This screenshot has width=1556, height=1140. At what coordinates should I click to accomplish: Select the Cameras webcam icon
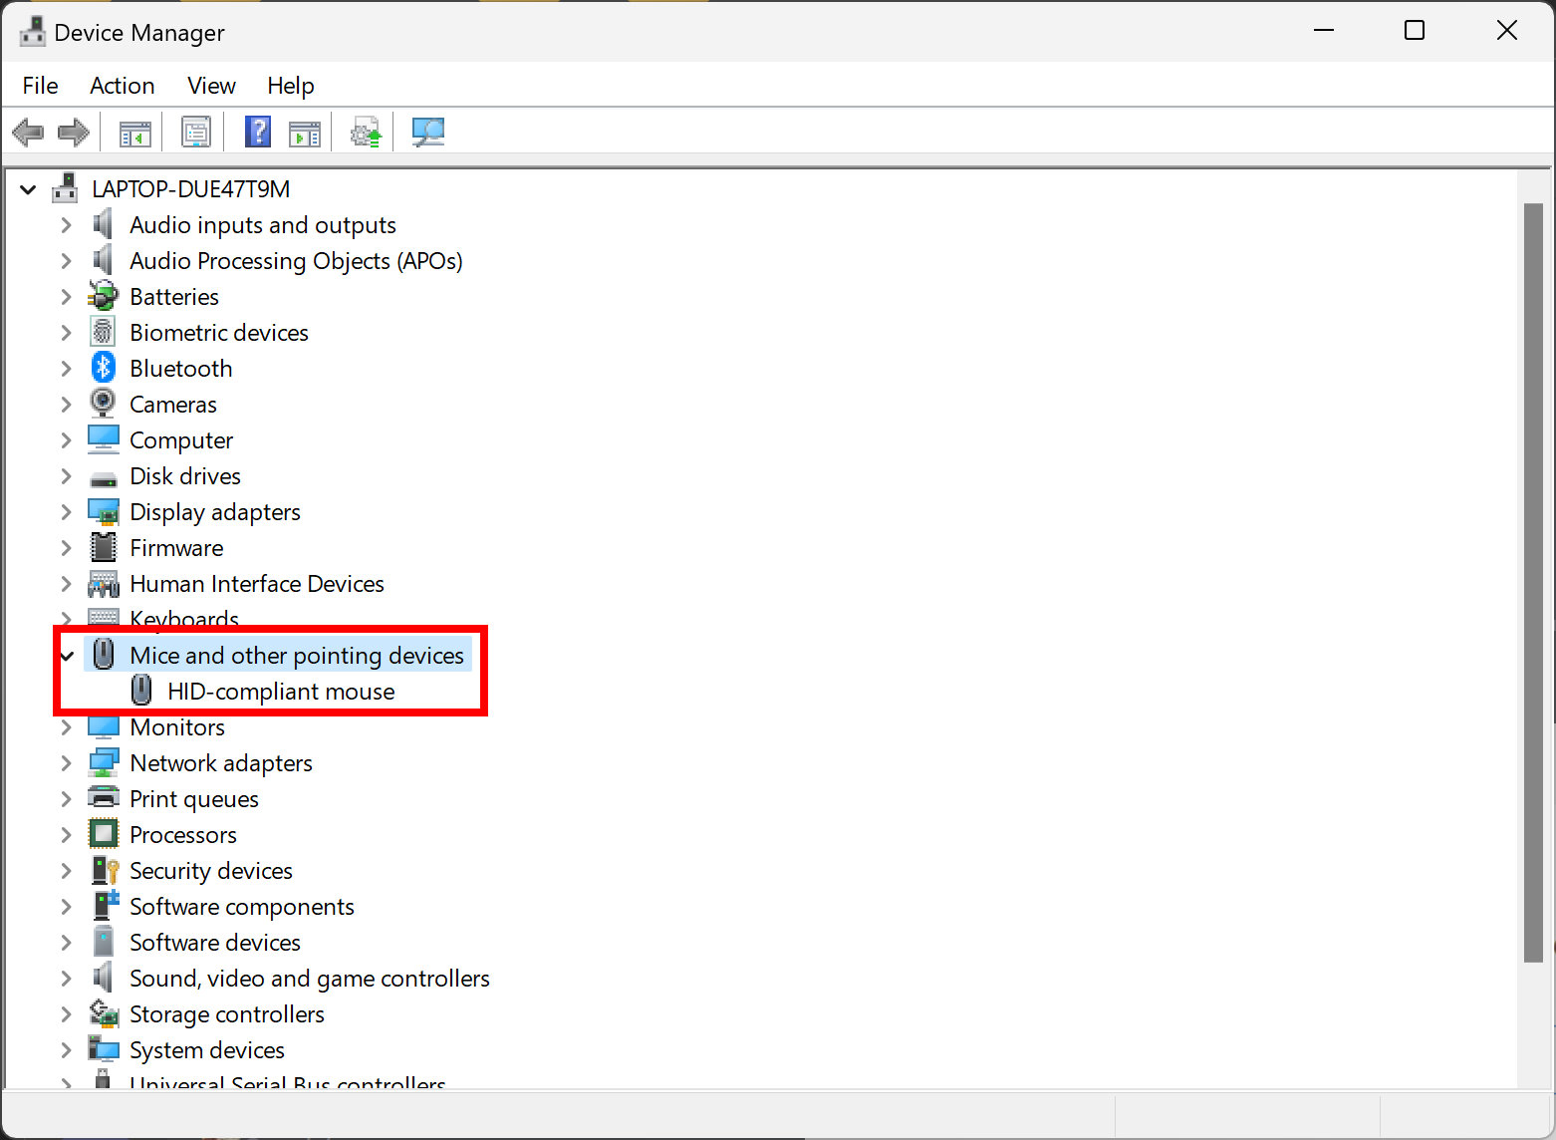pyautogui.click(x=104, y=404)
